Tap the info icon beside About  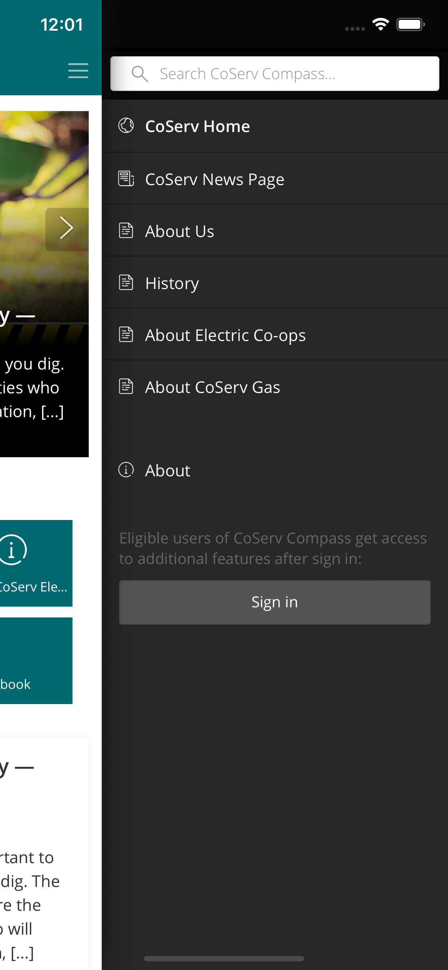click(x=126, y=470)
